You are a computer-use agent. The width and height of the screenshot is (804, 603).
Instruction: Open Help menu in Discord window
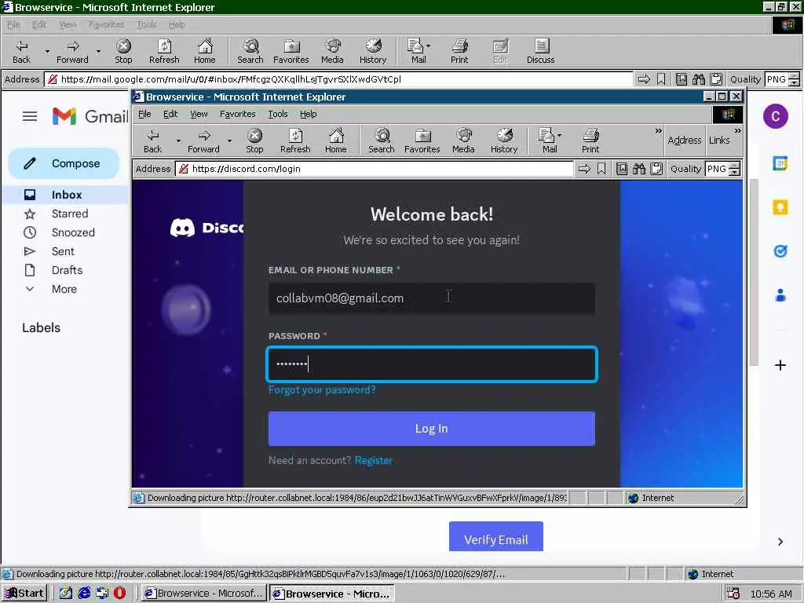[x=308, y=114]
